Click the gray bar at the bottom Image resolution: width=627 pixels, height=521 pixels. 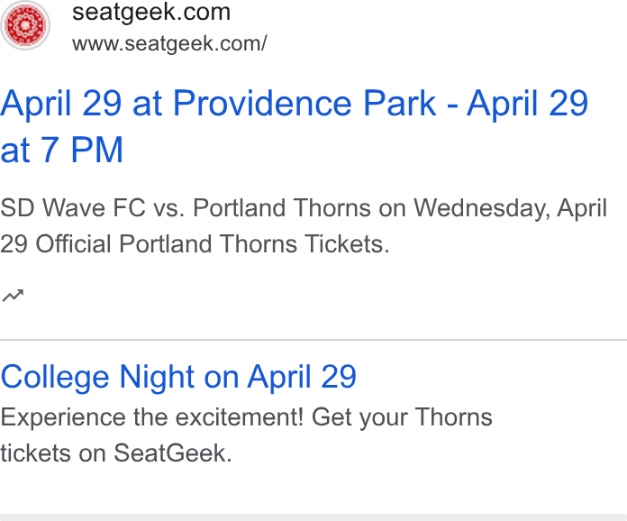pos(313,517)
